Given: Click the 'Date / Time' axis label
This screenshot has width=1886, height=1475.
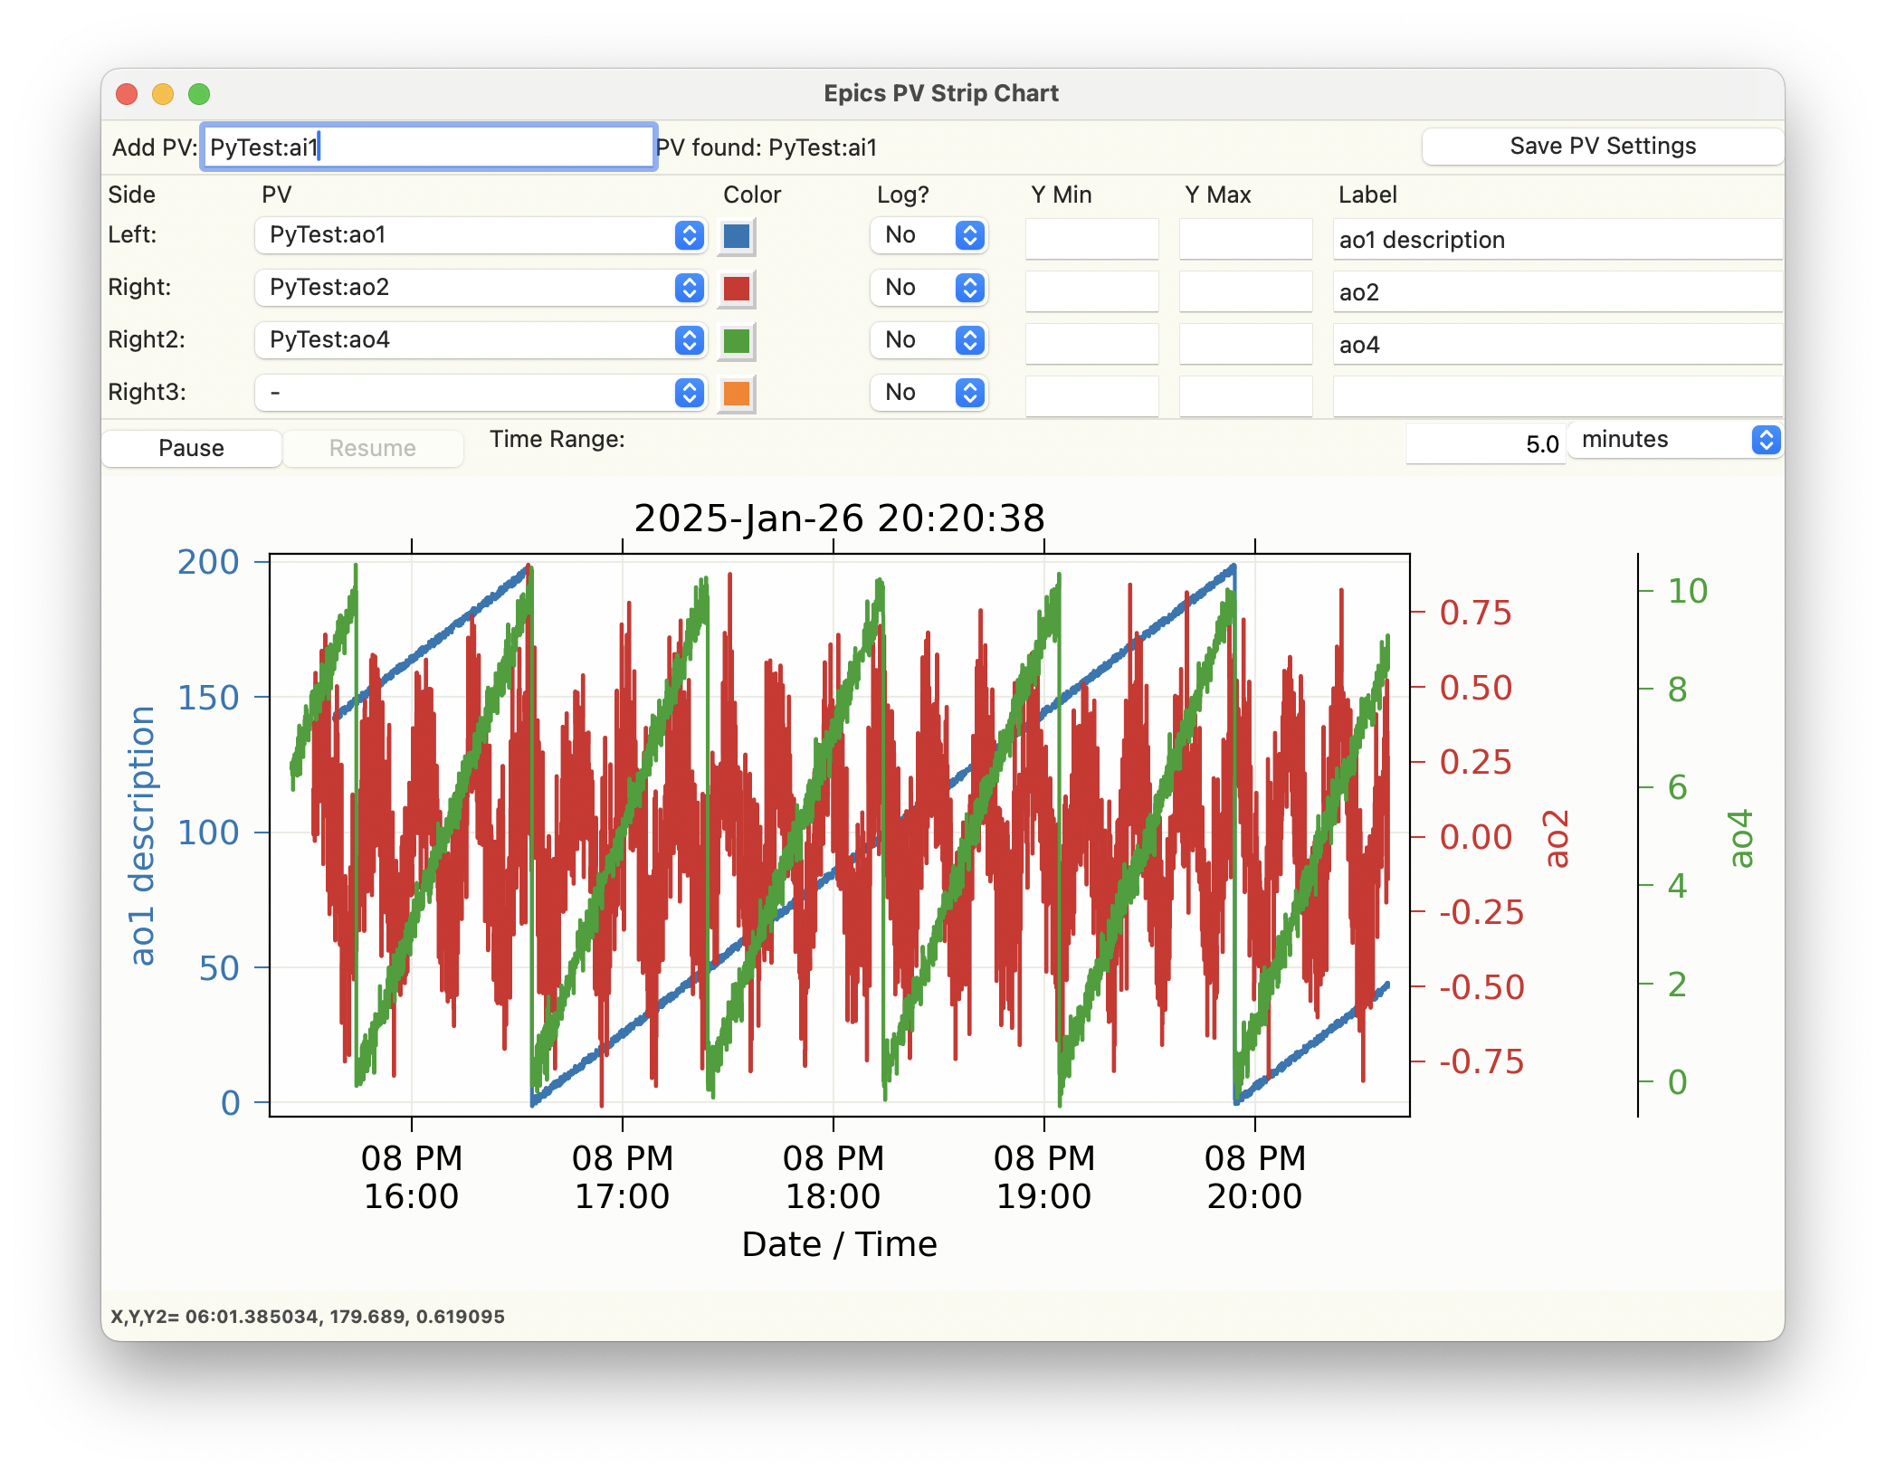Looking at the screenshot, I should [839, 1244].
